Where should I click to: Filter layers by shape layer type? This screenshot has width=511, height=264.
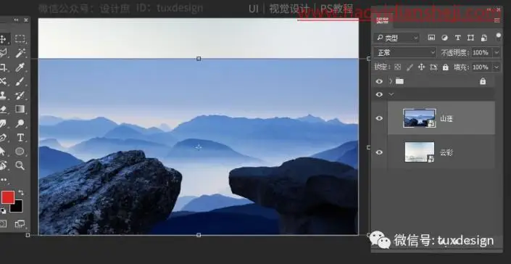[470, 38]
